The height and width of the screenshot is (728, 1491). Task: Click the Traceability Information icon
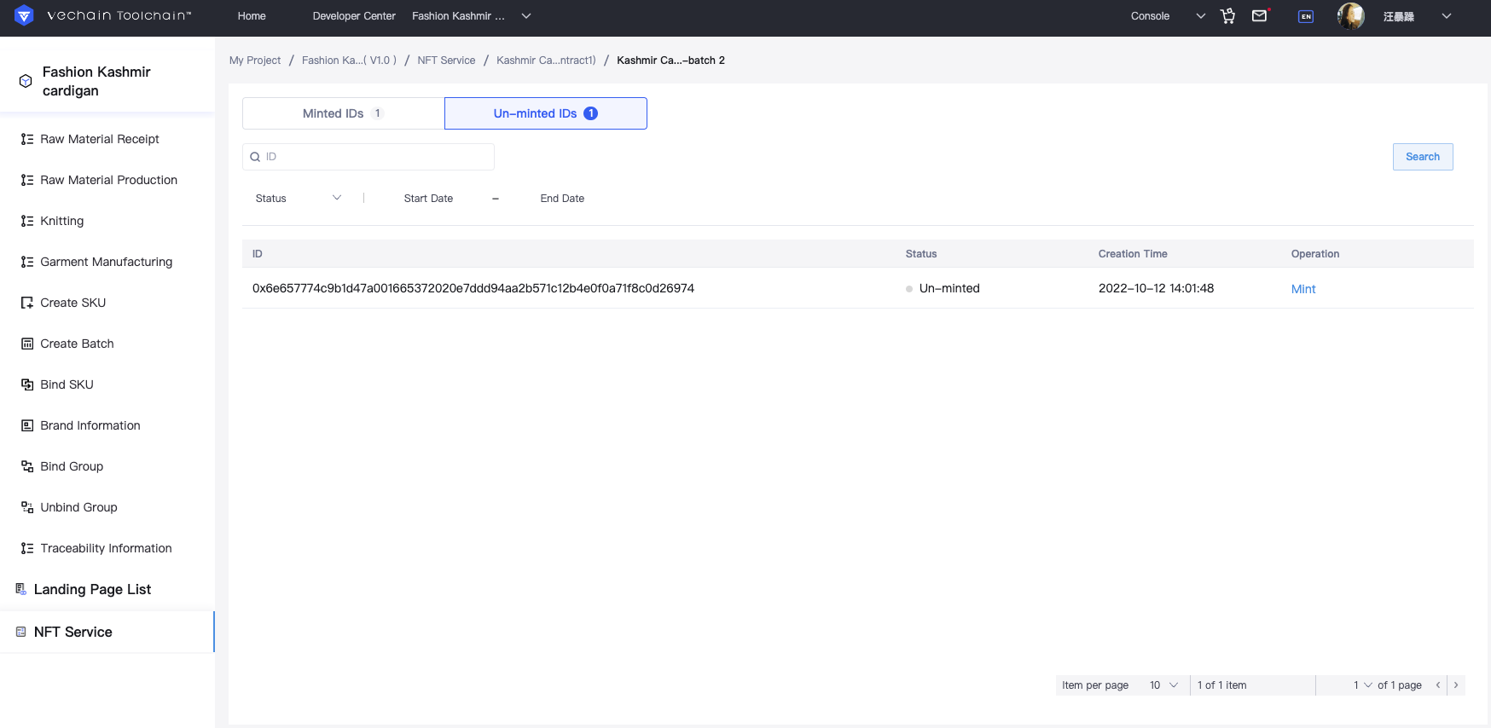point(27,548)
